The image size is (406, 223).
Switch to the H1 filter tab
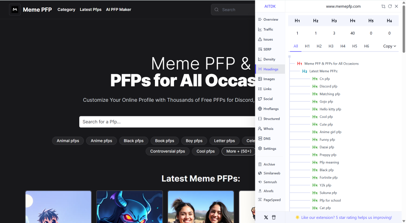[307, 46]
